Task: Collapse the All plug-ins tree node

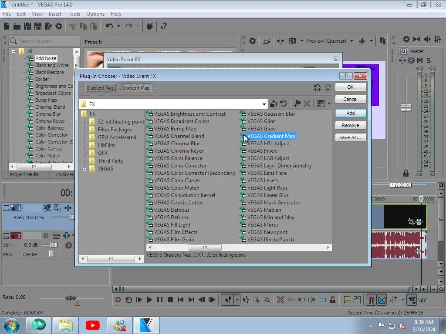Action: click(x=14, y=51)
